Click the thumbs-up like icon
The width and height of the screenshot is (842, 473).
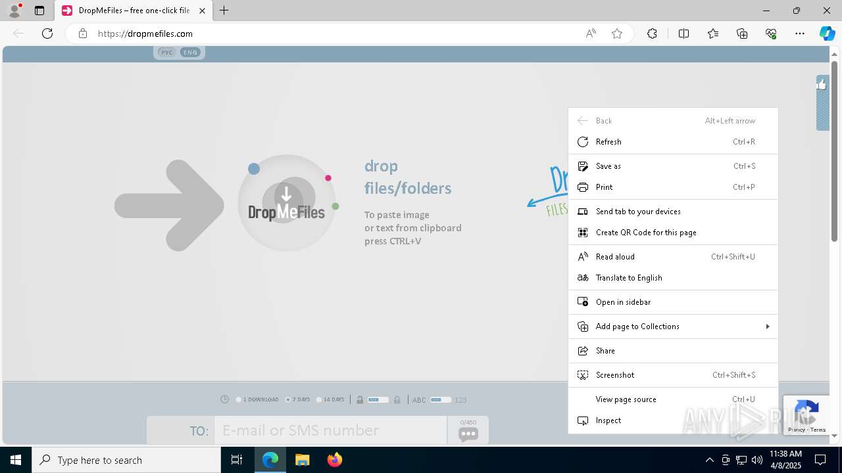(822, 84)
